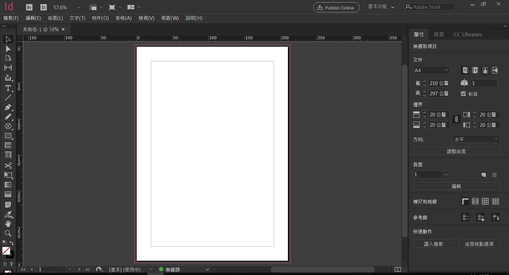509x275 pixels.
Task: Toggle show rulers icon
Action: 465,201
